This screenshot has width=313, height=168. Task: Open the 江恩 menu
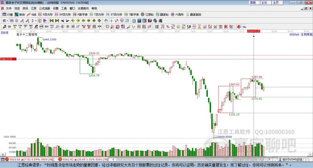(34, 8)
